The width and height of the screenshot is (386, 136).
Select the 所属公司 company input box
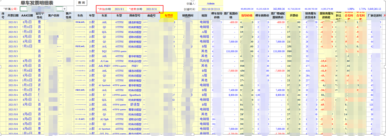click(x=41, y=9)
